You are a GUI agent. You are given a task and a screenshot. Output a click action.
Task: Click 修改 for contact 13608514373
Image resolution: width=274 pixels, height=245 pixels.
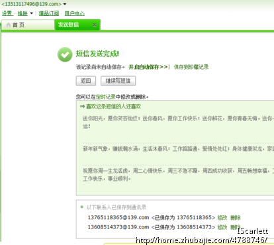[222, 227]
